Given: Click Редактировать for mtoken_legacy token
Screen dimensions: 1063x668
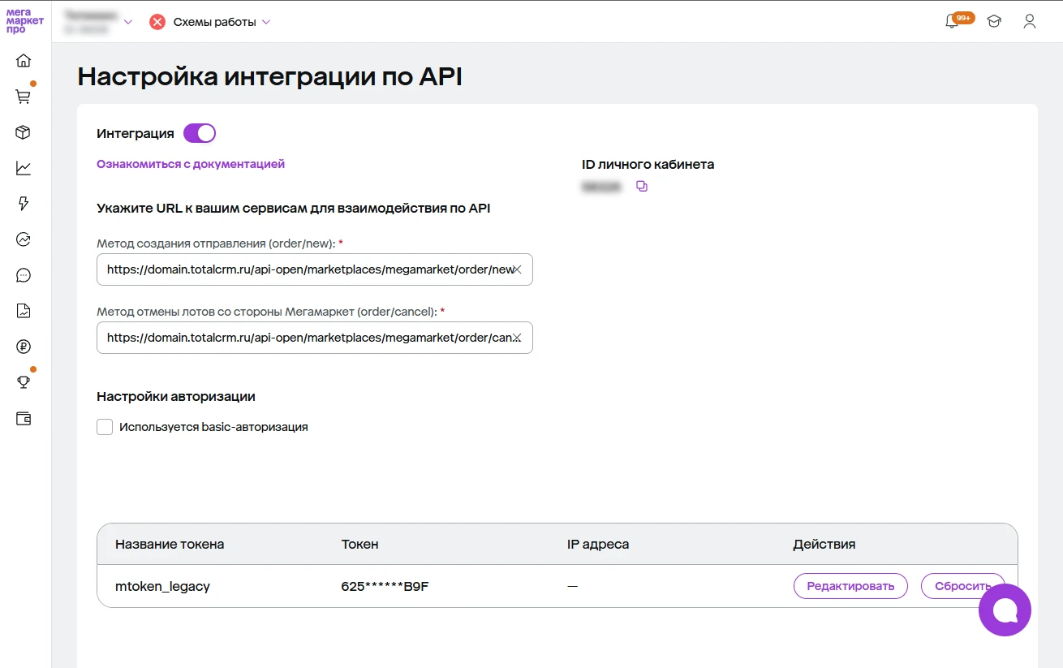Looking at the screenshot, I should [850, 585].
